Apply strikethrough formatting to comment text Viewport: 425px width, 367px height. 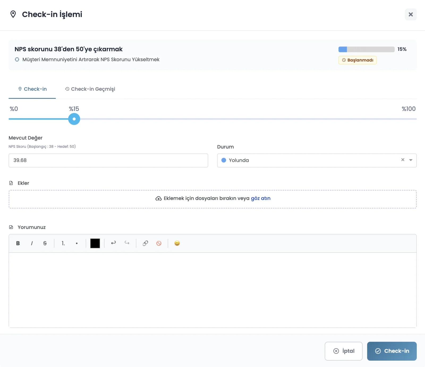(x=45, y=243)
